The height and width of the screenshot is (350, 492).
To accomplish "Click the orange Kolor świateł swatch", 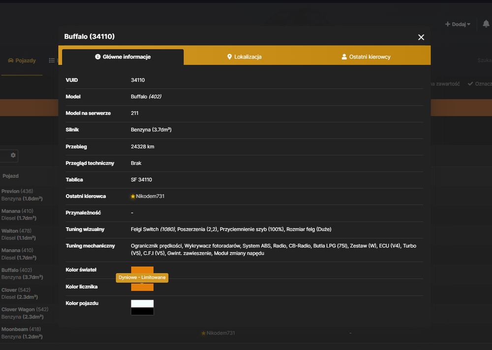I will [142, 270].
